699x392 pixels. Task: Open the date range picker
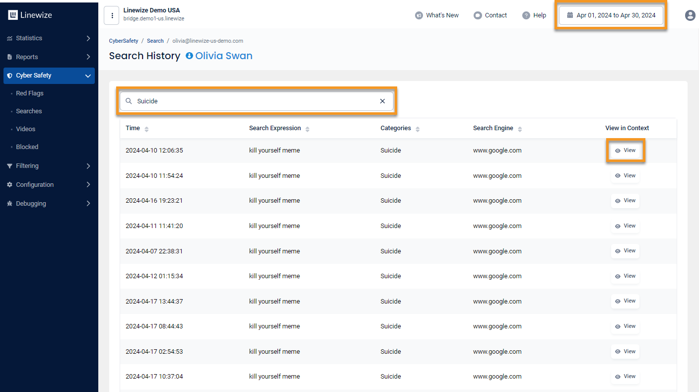611,15
